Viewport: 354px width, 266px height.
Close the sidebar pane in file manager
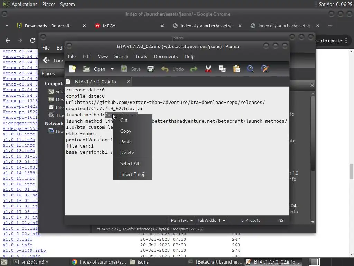click(312, 85)
